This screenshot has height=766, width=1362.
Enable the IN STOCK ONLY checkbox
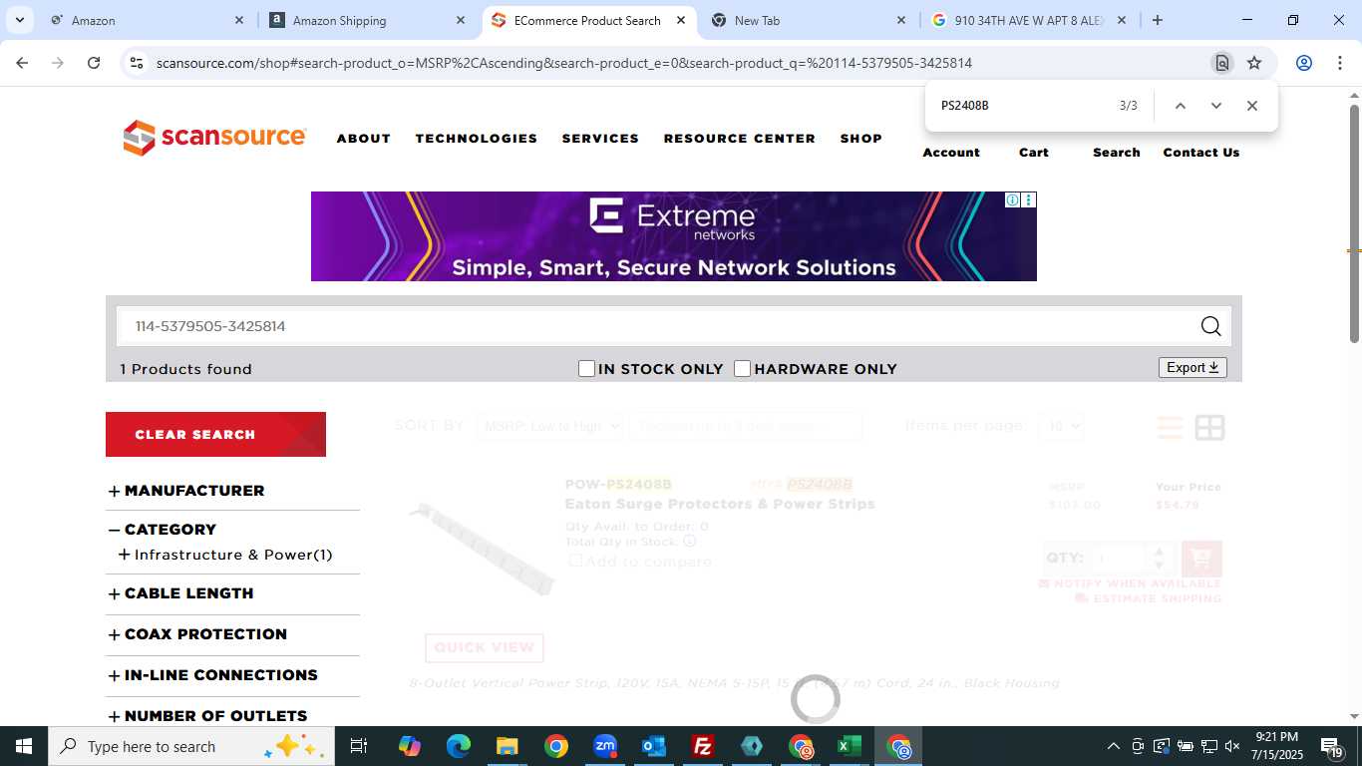coord(586,369)
